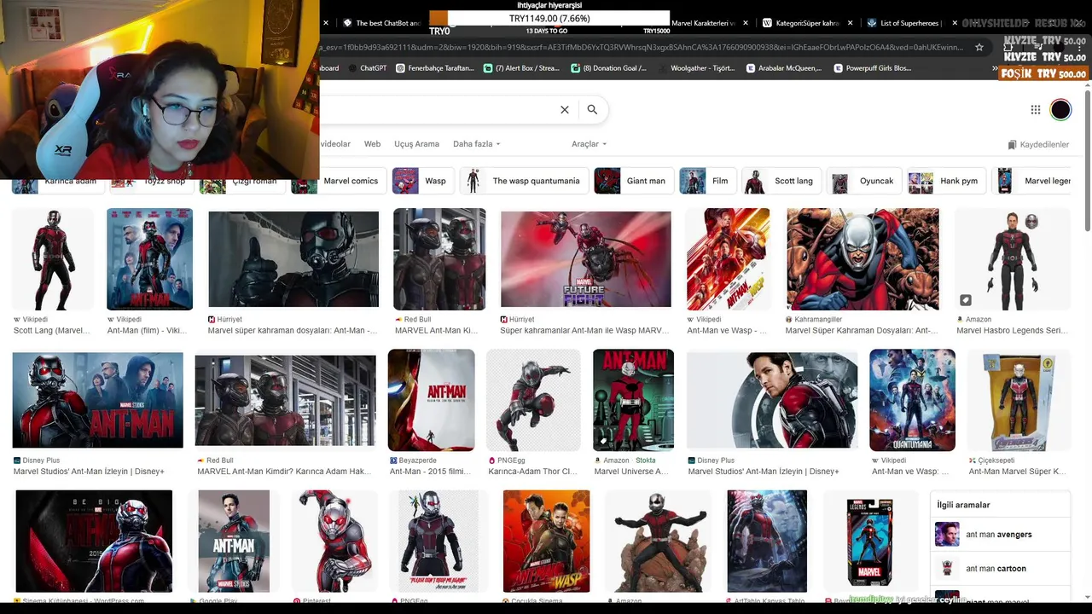Open the Google account avatar
The image size is (1092, 614).
point(1060,109)
